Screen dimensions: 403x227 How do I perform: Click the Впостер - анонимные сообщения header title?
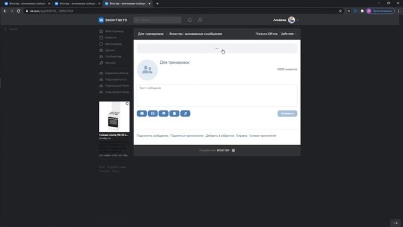pos(196,33)
